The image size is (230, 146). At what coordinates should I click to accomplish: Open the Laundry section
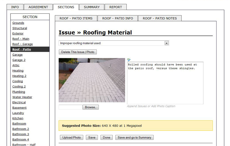18,113
